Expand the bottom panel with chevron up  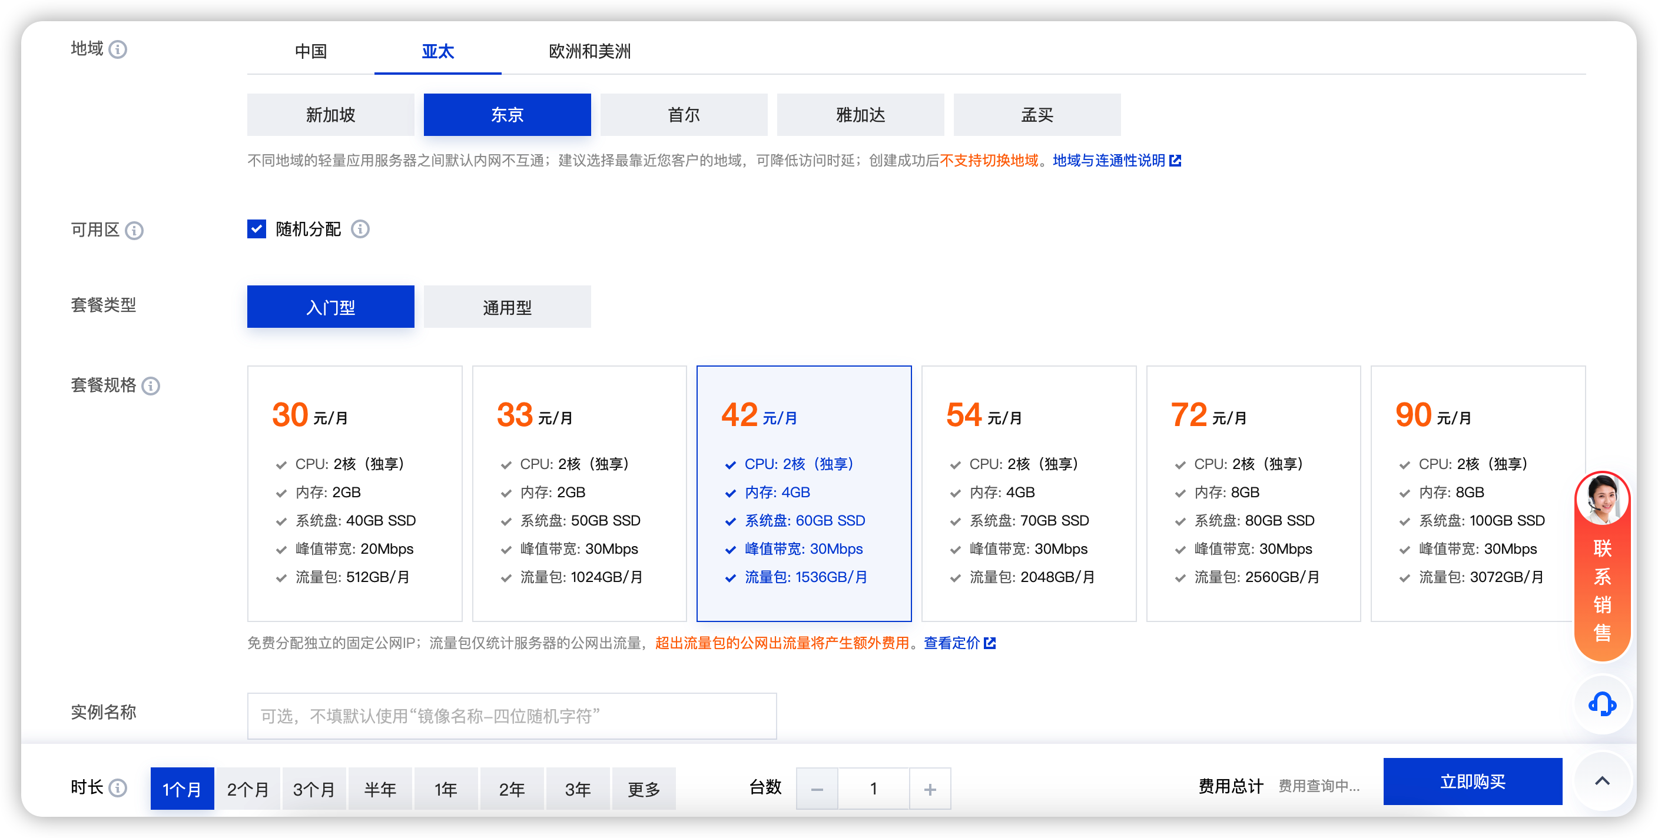1601,781
